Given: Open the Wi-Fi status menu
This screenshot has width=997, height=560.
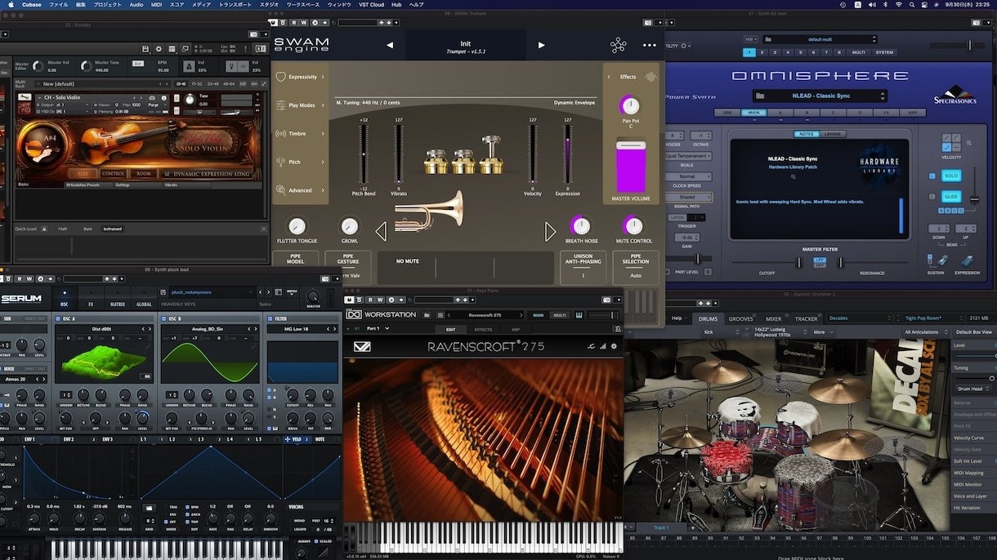Looking at the screenshot, I should [899, 4].
